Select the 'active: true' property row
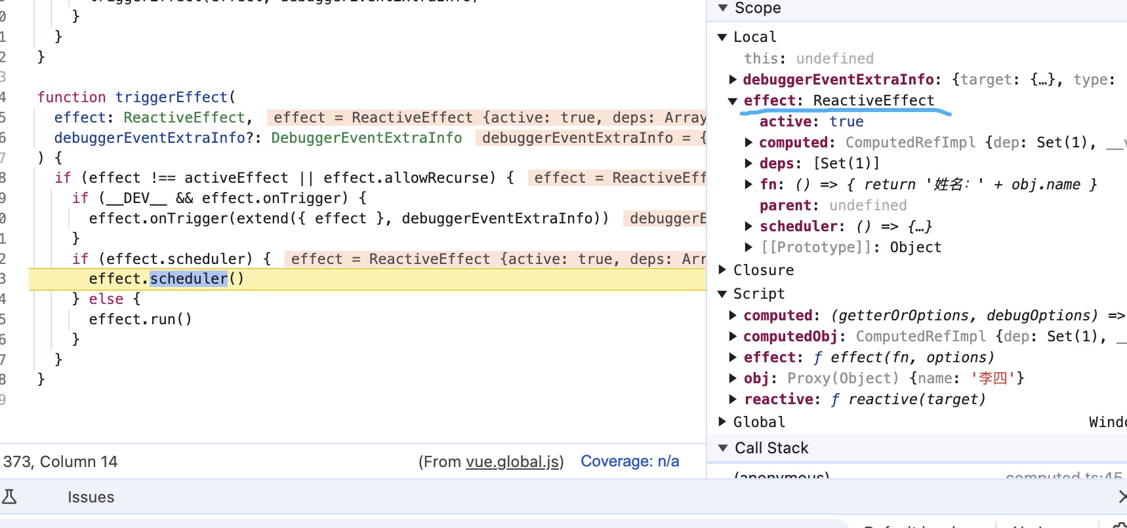1127x528 pixels. (811, 122)
